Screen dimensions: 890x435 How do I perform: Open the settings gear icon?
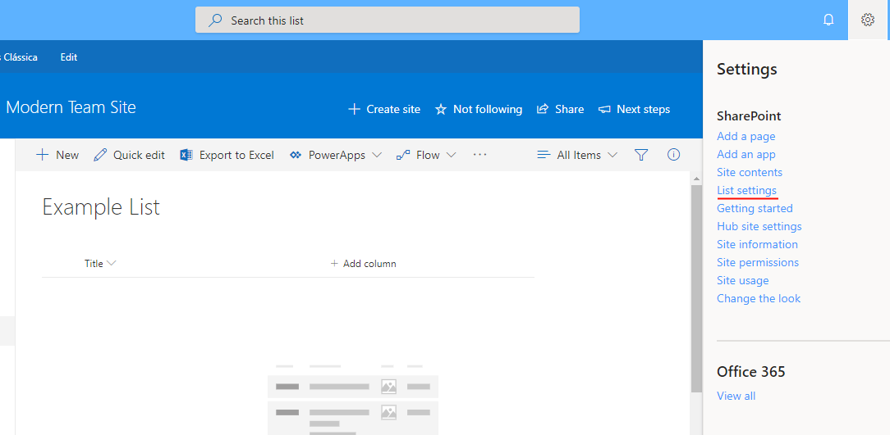pos(867,20)
